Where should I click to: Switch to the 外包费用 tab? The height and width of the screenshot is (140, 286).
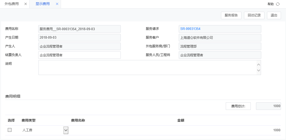click(12, 4)
